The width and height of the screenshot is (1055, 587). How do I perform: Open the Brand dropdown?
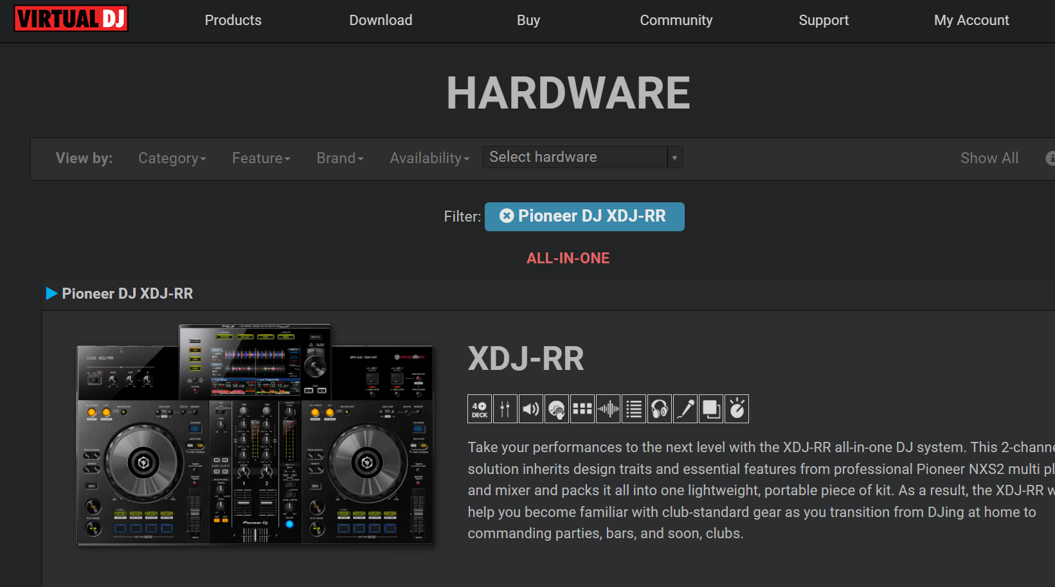coord(340,158)
